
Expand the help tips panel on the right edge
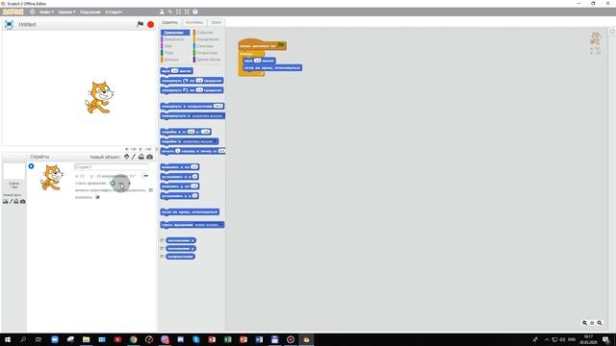[x=612, y=31]
